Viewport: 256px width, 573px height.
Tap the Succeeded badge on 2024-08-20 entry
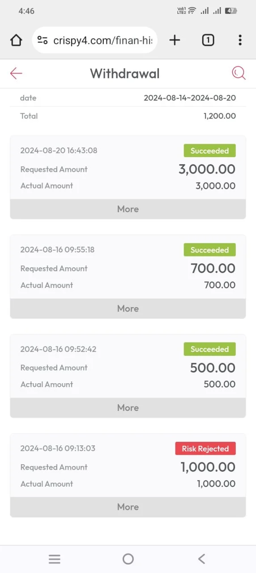coord(209,151)
